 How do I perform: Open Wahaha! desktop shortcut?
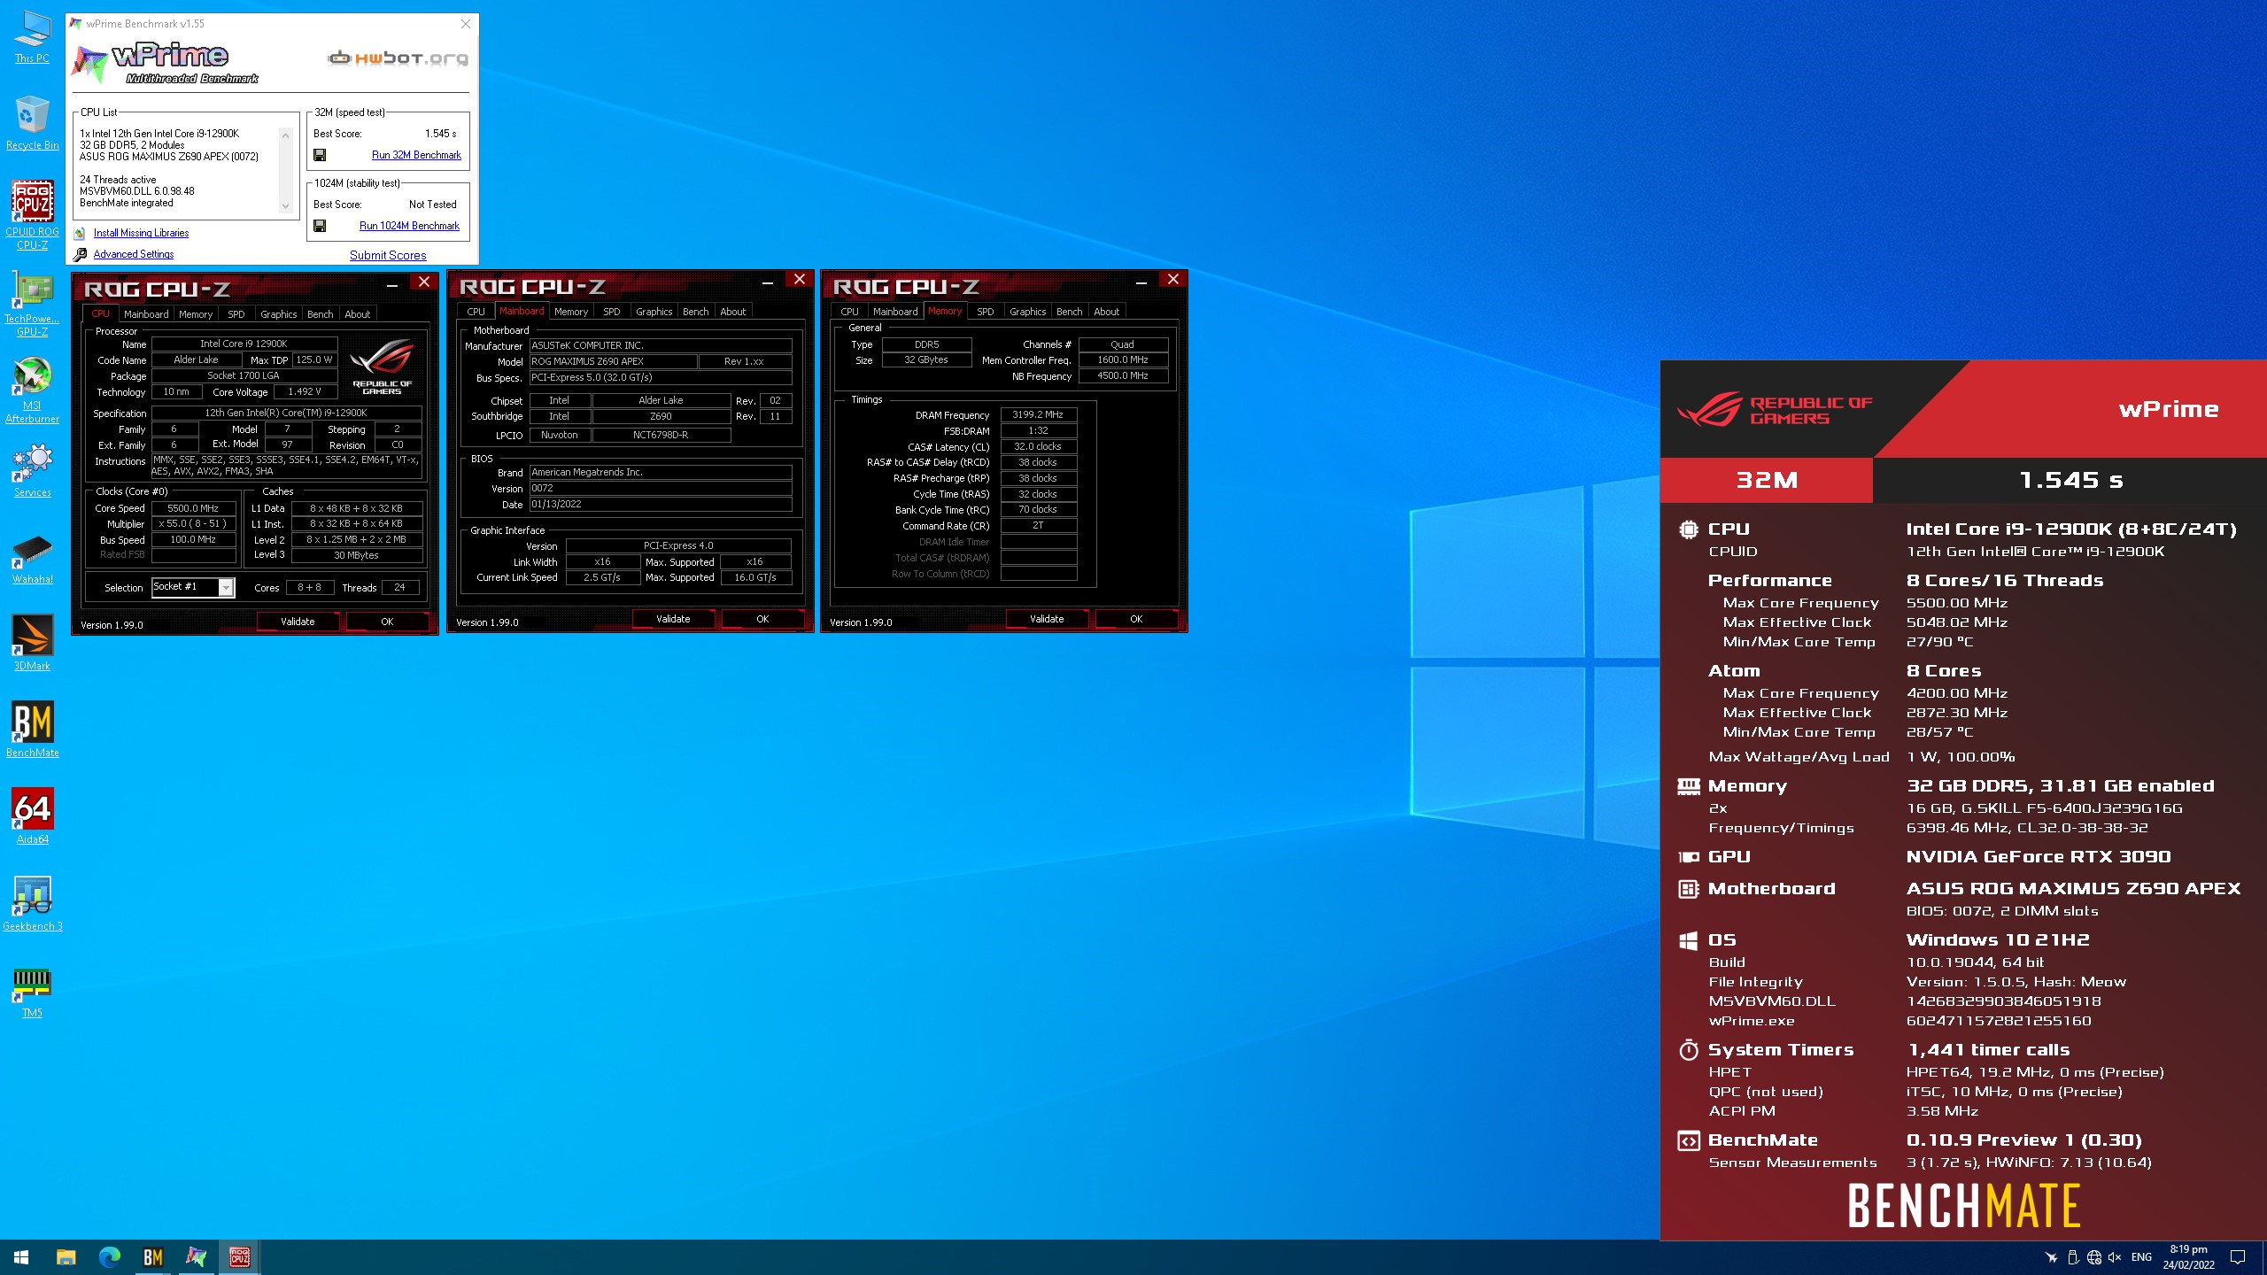(32, 558)
